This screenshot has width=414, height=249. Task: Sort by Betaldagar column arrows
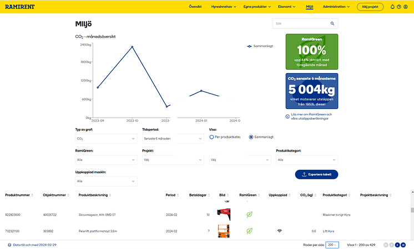tap(209, 195)
